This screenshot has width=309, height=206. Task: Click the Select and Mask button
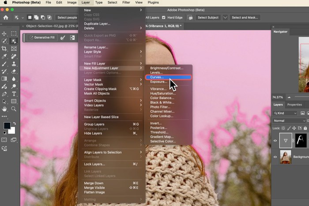point(245,18)
